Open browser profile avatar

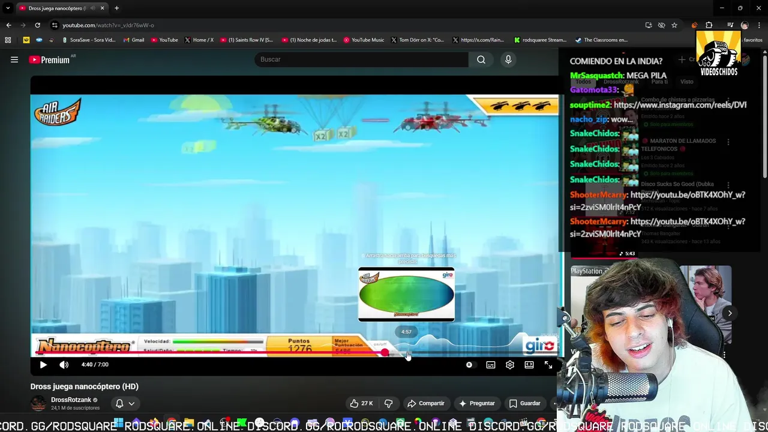coord(745,25)
